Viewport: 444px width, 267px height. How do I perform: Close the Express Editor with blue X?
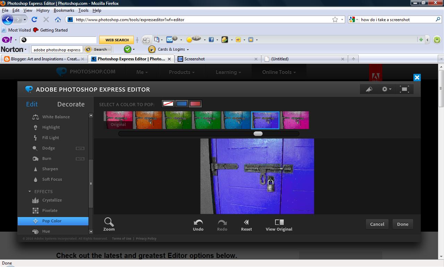coord(417,78)
